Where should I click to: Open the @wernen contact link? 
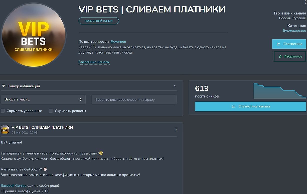118,41
